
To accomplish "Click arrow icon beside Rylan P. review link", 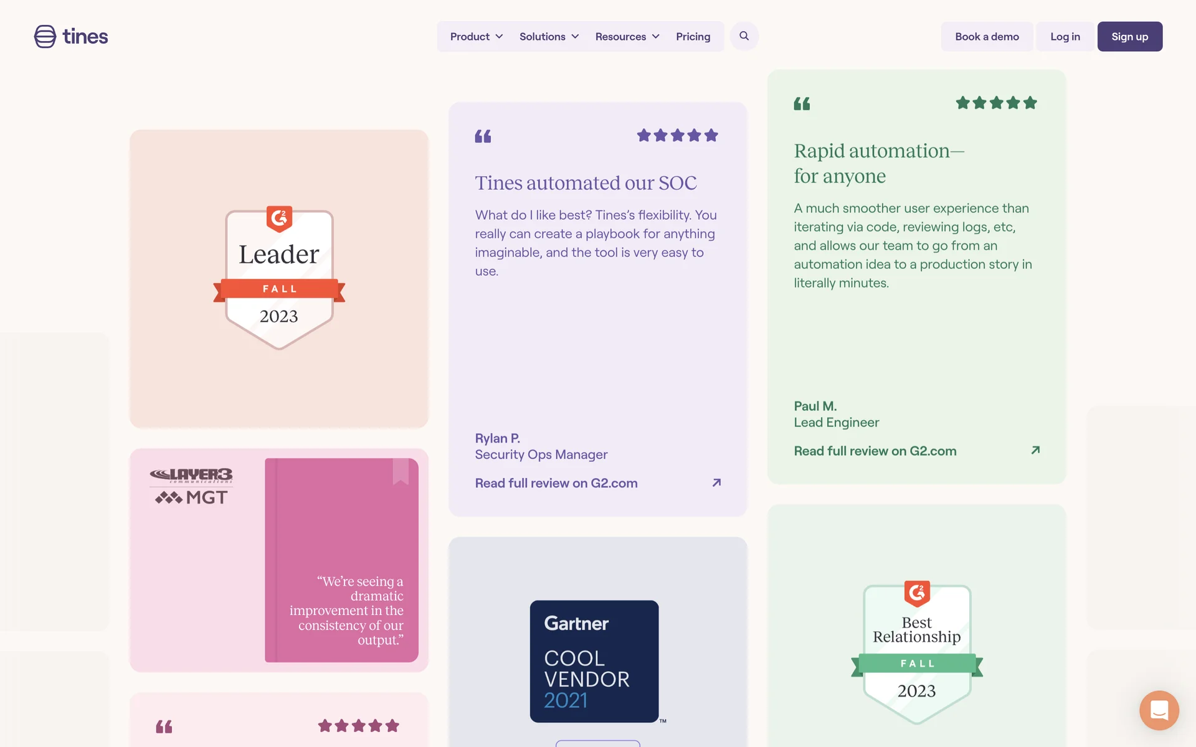I will [716, 482].
